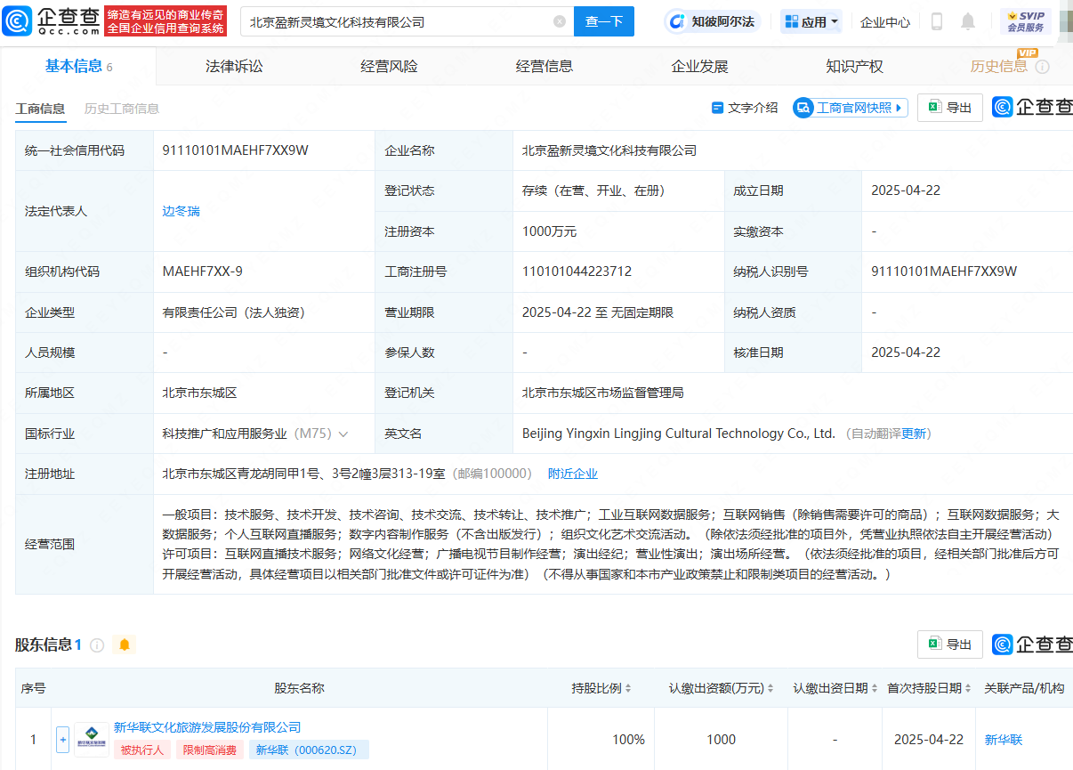
Task: Click the 组织机构代码 MAEHF7XX-9 value
Action: (202, 272)
